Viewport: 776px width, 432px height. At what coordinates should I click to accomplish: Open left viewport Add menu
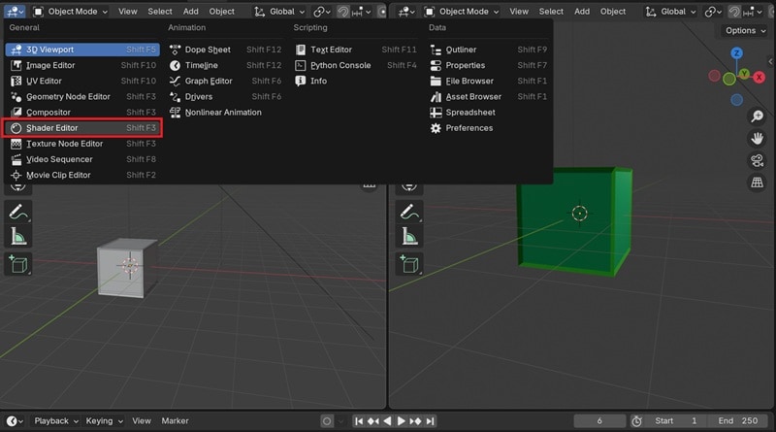click(190, 12)
